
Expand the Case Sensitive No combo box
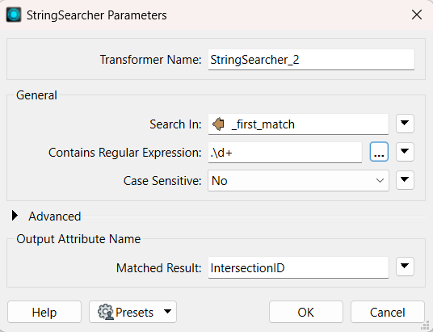[298, 181]
